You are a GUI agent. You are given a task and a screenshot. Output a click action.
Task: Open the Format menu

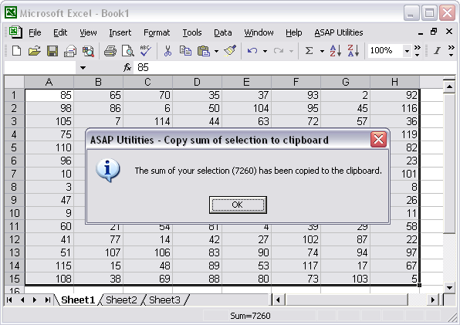[157, 32]
